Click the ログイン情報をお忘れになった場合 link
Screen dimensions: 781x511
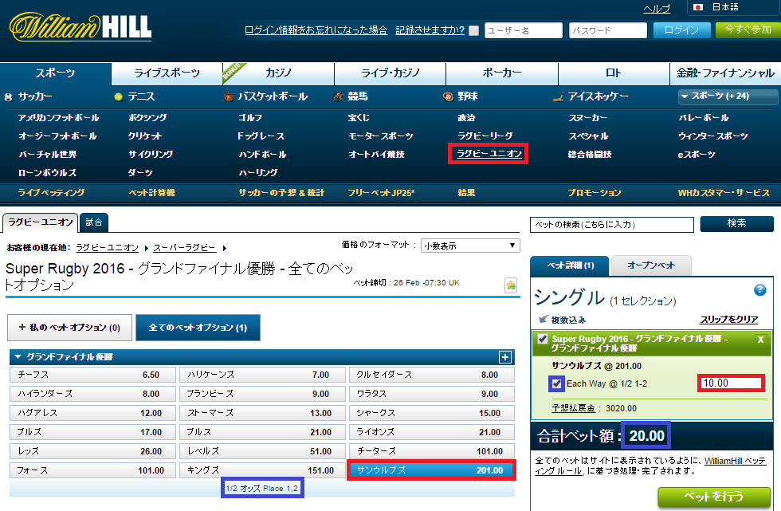pos(316,30)
